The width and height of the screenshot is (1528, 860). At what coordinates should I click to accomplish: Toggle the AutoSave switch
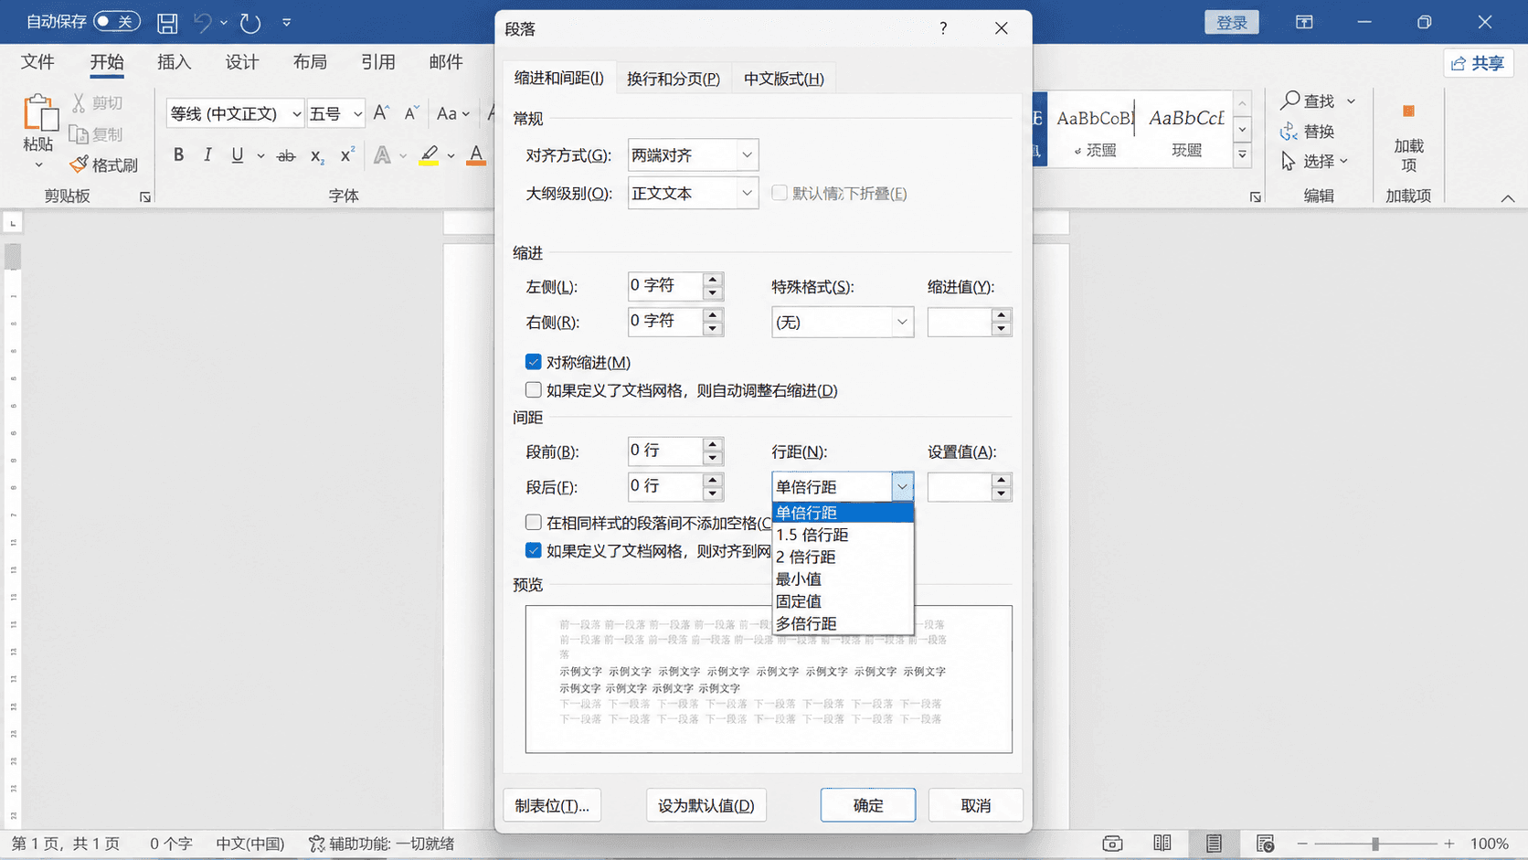(x=117, y=21)
